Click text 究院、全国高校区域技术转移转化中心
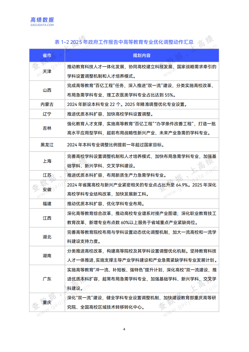Screen dimensions: 249x352 pos(104,307)
